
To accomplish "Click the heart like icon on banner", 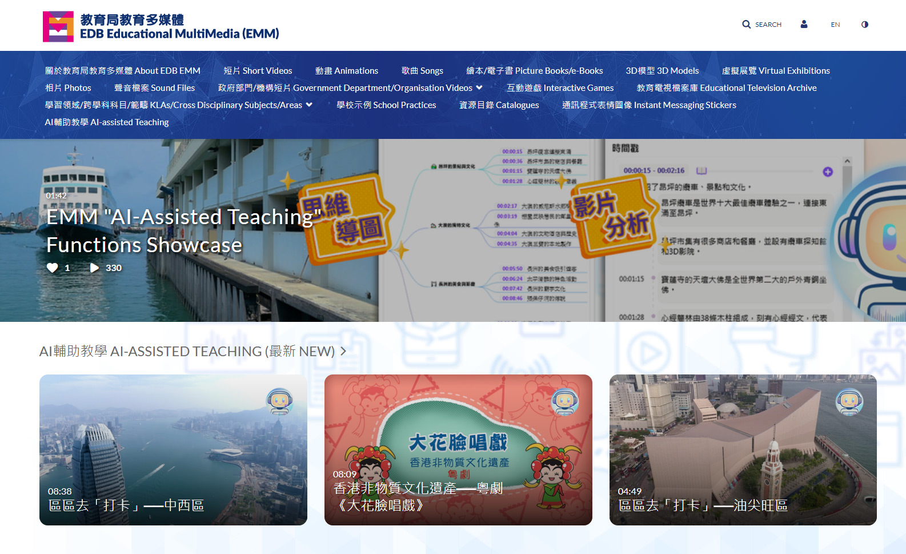I will click(53, 268).
